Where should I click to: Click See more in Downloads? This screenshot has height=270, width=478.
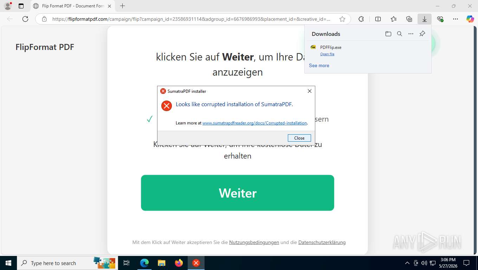click(319, 65)
